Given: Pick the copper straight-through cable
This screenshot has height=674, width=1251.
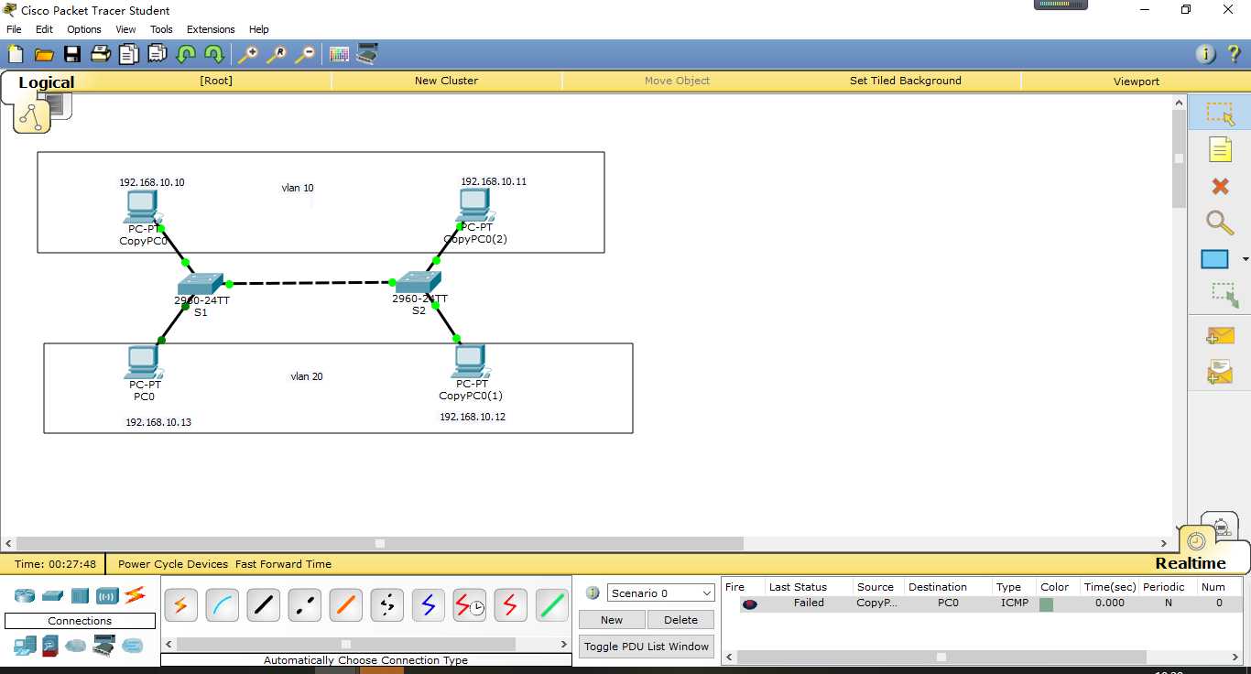Looking at the screenshot, I should pyautogui.click(x=263, y=605).
